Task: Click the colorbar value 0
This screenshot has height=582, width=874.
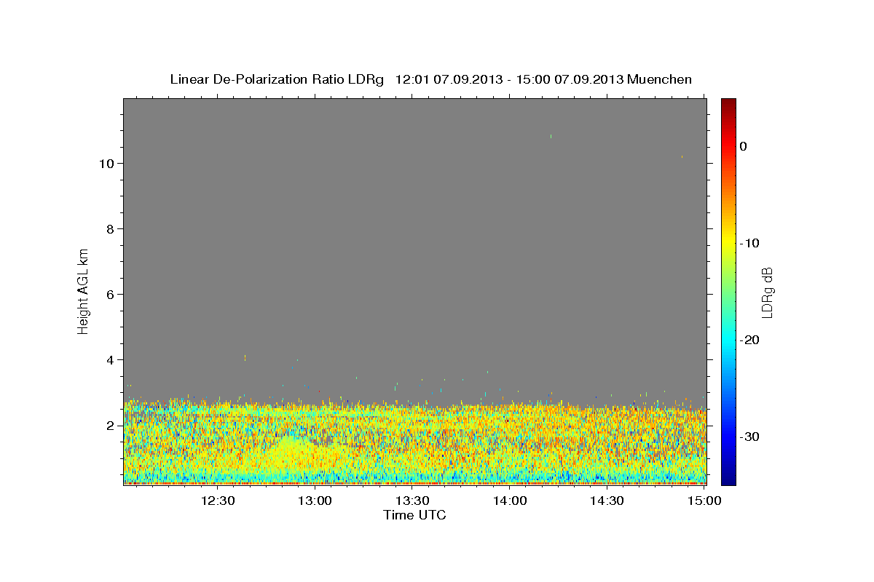Action: pos(744,146)
